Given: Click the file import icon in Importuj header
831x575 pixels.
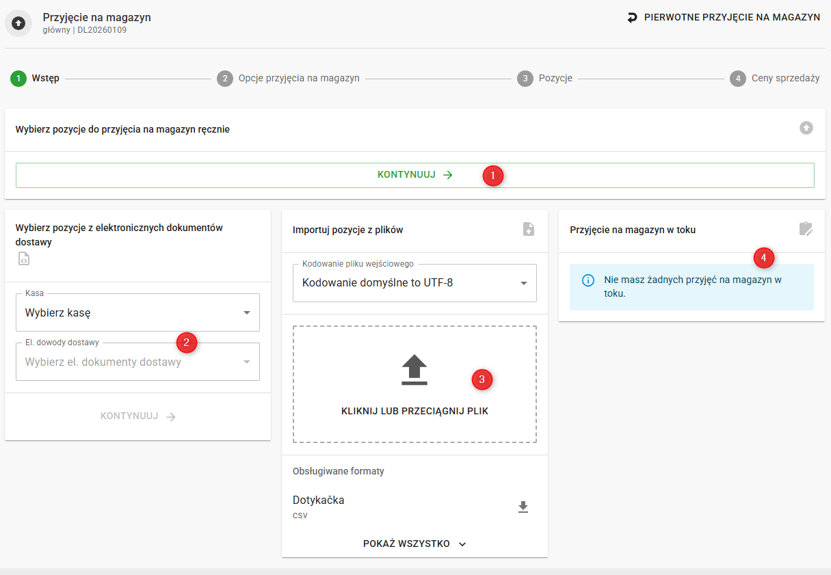Looking at the screenshot, I should pyautogui.click(x=529, y=229).
